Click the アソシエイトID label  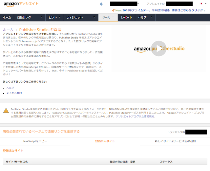click(x=156, y=4)
